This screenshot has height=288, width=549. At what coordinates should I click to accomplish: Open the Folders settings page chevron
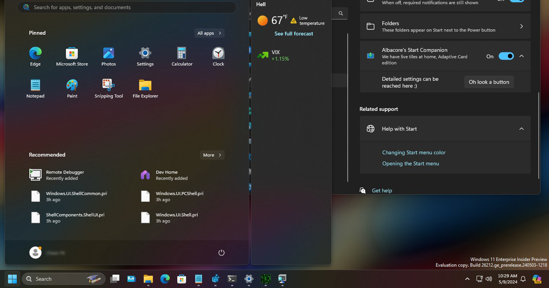click(x=521, y=27)
